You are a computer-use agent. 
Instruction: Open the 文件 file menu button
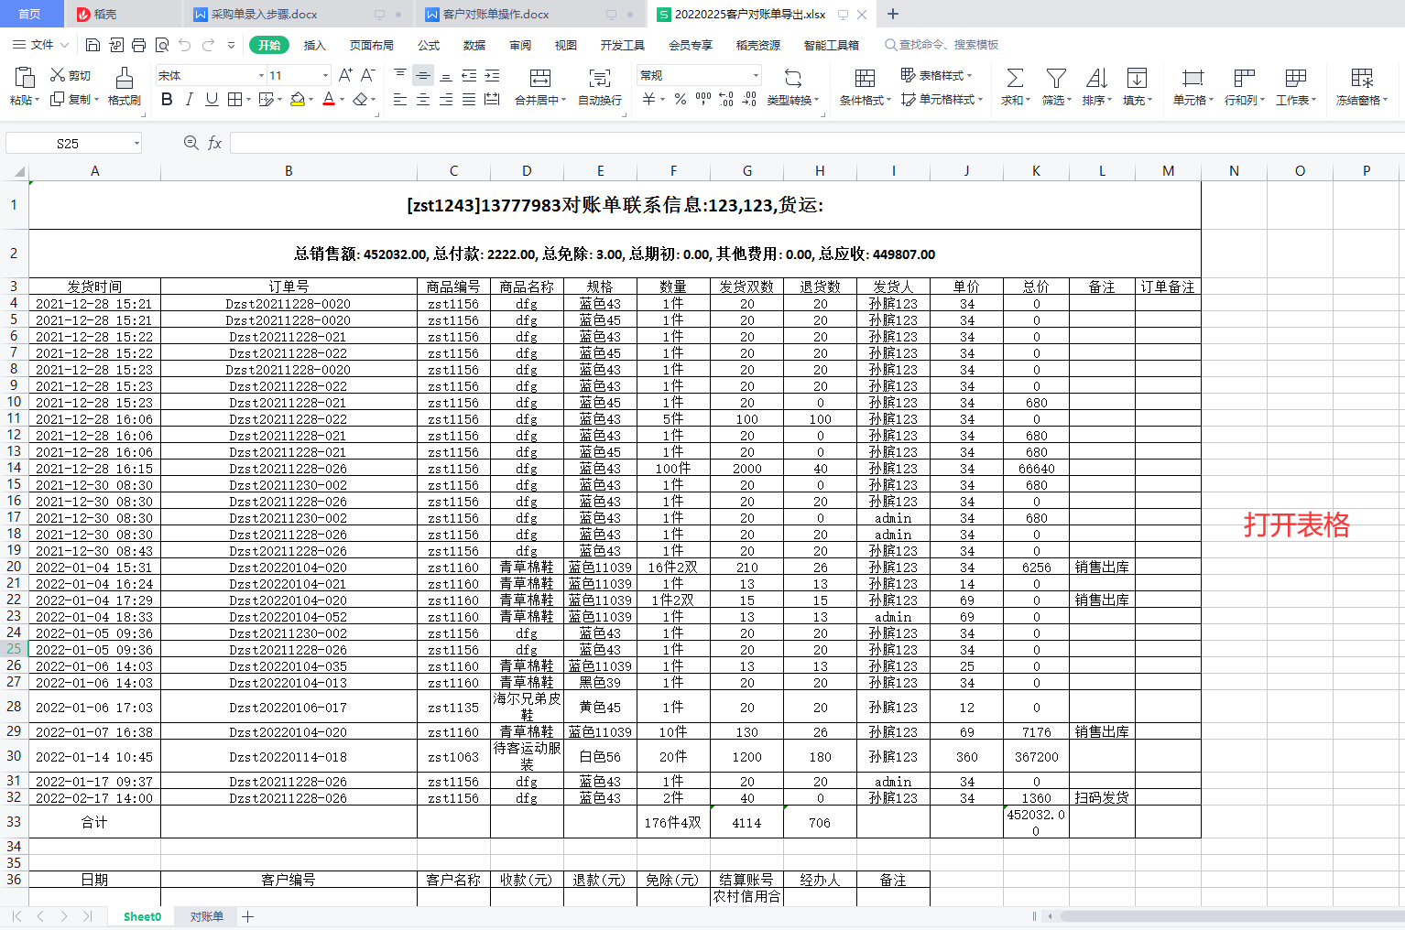point(41,45)
